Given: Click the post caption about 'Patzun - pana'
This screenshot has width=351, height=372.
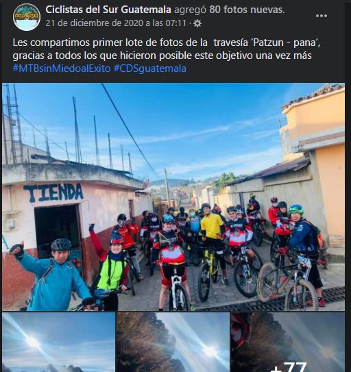Looking at the screenshot, I should click(x=167, y=49).
